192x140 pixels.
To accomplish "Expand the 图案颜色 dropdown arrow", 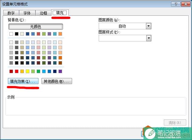I will (148, 26).
